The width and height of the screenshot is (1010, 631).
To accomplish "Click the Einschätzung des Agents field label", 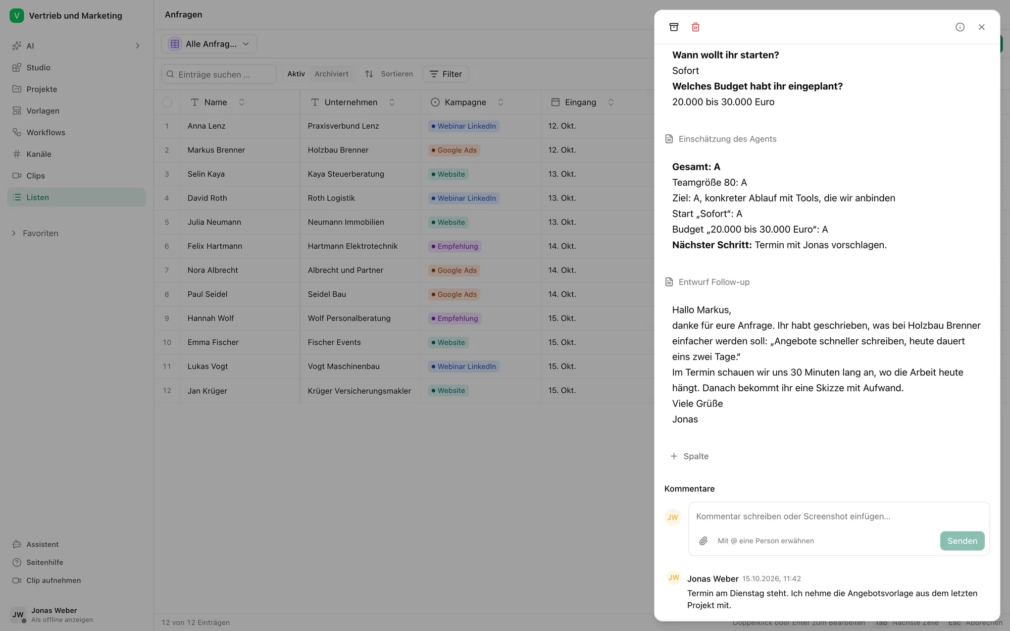I will click(727, 139).
